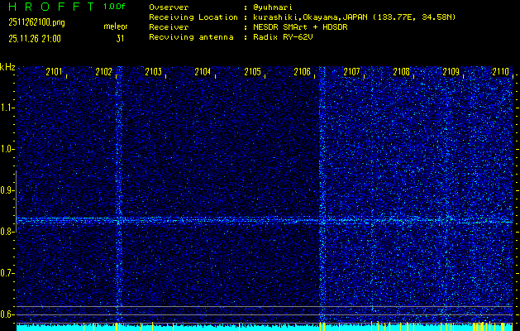Click the 2102 time marker

point(103,72)
